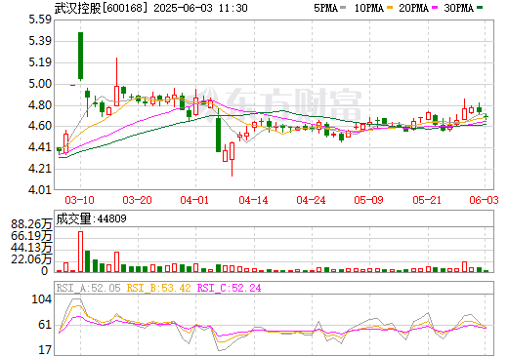Click the 88.26万 volume axis label
The image size is (508, 356).
tap(31, 224)
